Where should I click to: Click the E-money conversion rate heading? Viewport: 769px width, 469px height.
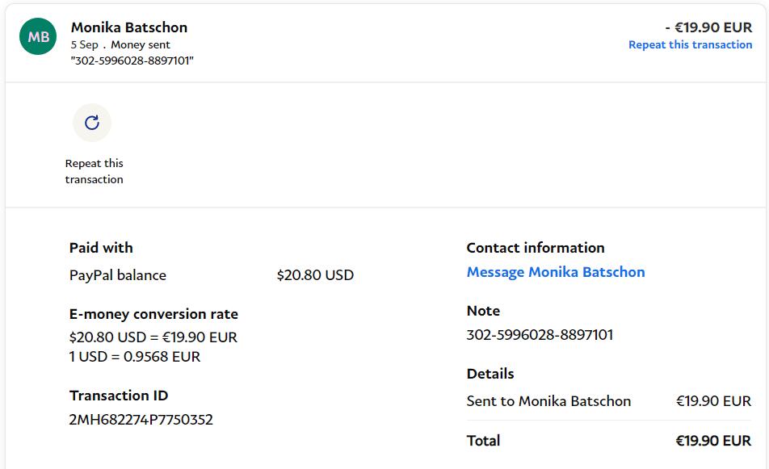[153, 314]
